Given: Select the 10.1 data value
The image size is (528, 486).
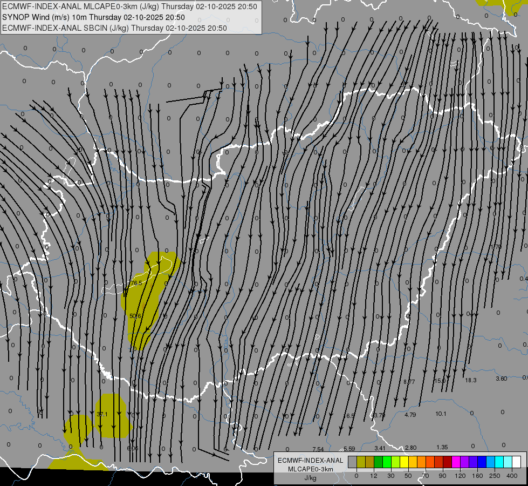Looking at the screenshot, I should [x=441, y=414].
